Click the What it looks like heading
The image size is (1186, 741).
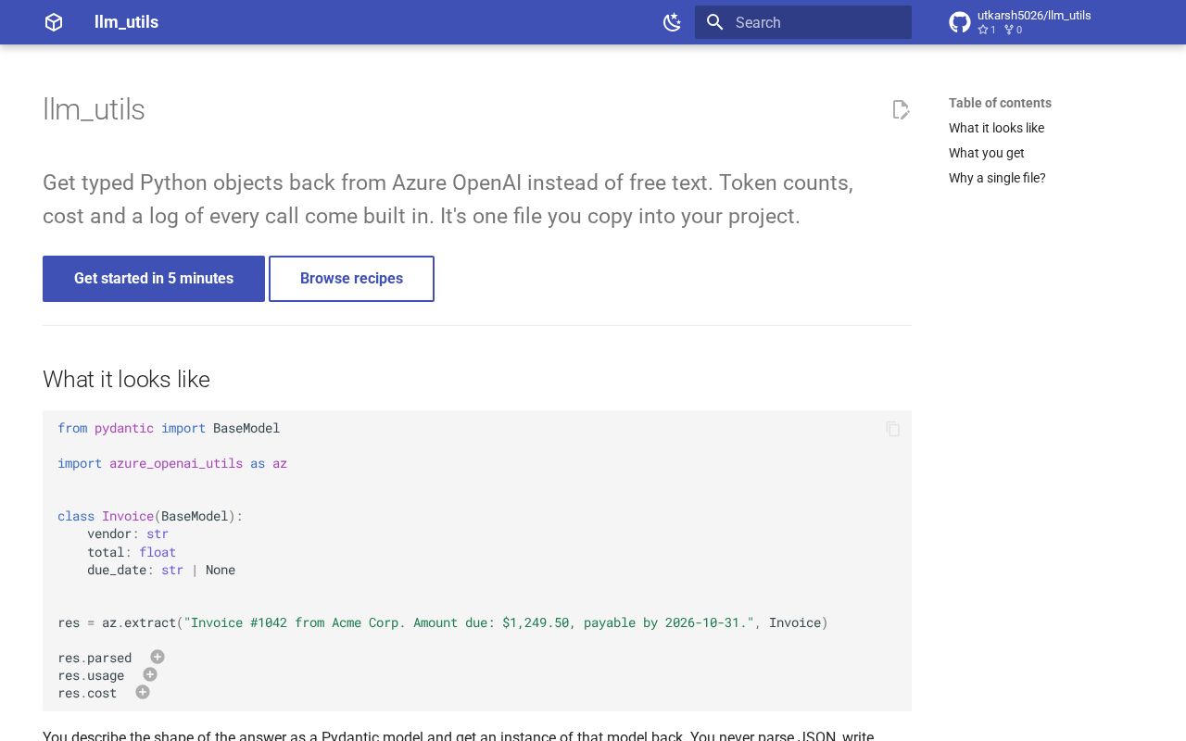coord(126,379)
